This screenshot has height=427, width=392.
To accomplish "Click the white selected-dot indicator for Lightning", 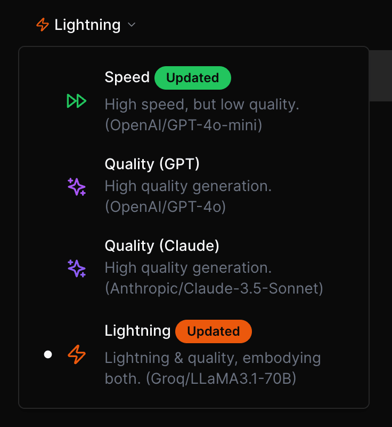I will coord(48,354).
